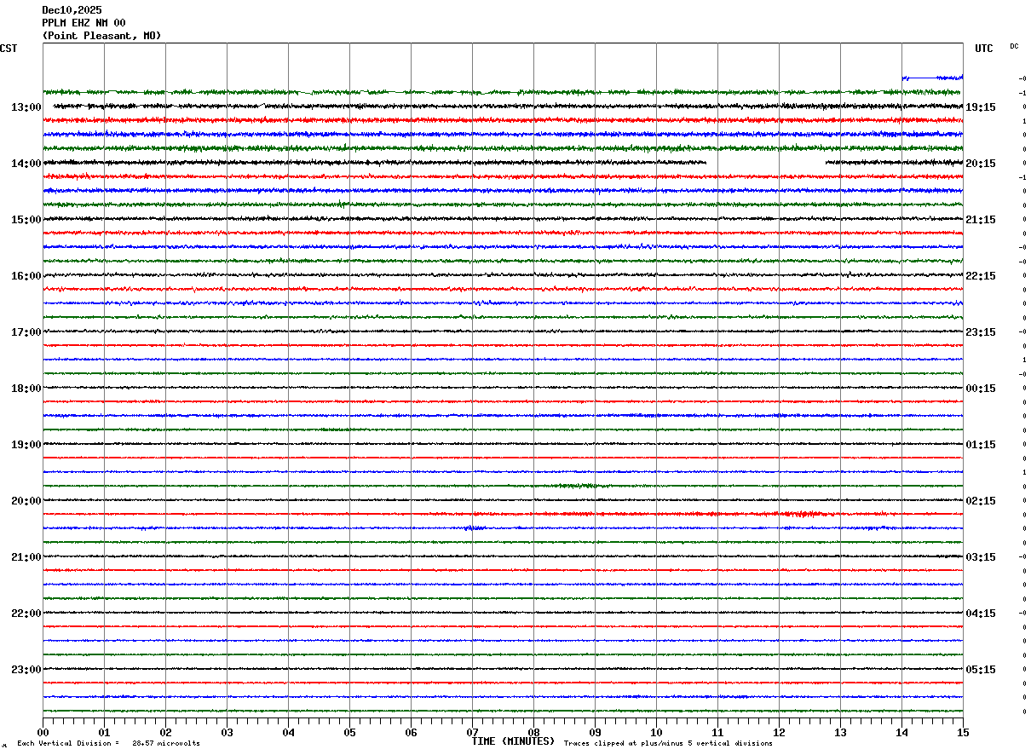Select the 20:00 CST row label
Image resolution: width=1031 pixels, height=755 pixels.
point(26,501)
